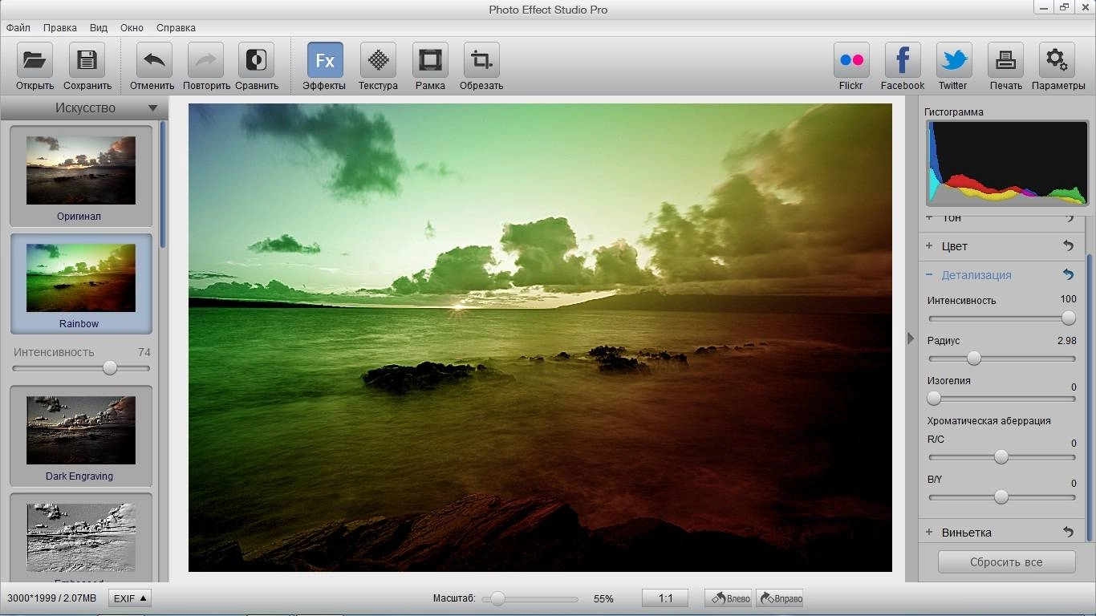1096x616 pixels.
Task: Set zoom to 1:1
Action: [665, 598]
